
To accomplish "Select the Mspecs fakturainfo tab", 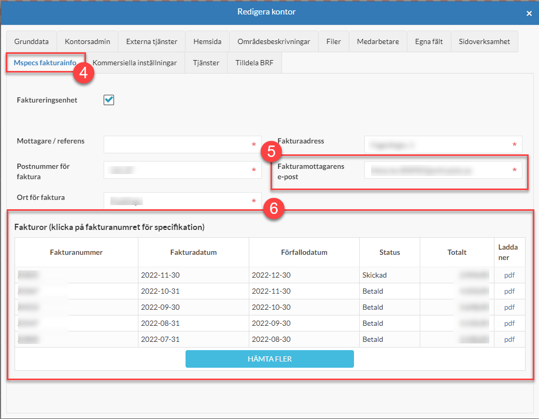I will pos(45,63).
